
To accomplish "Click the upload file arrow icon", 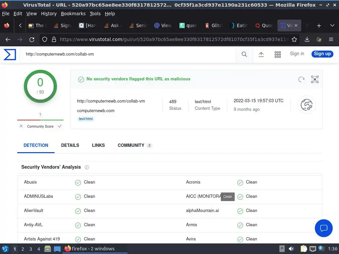I will 261,55.
